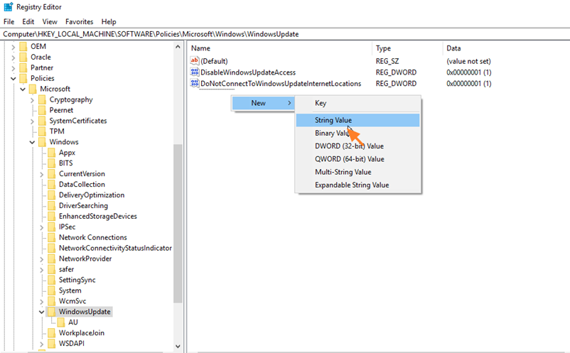570x353 pixels.
Task: Sort by the Data column header
Action: point(506,48)
